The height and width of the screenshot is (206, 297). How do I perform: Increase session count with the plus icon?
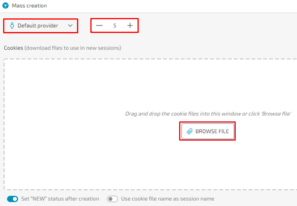[x=130, y=25]
